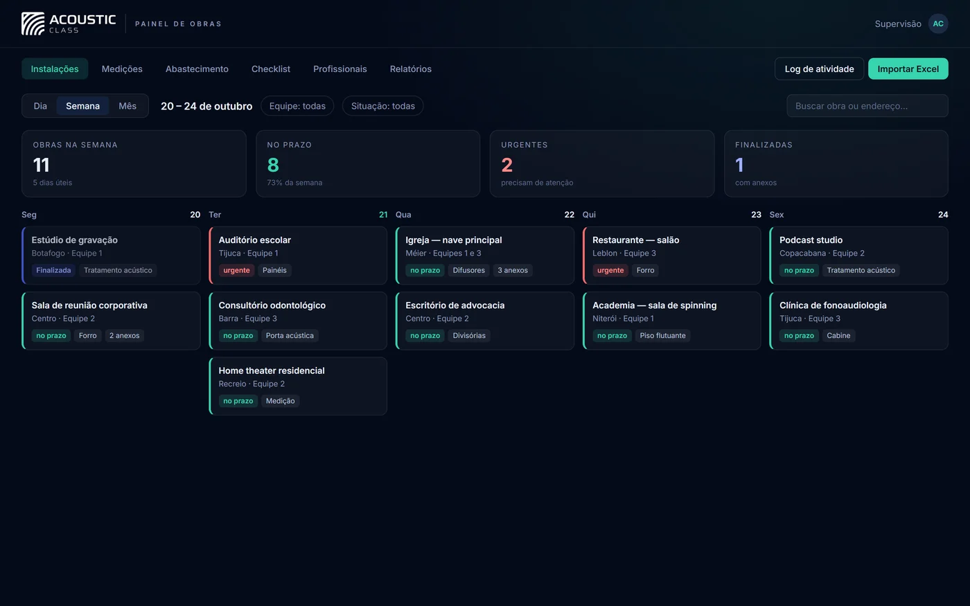
Task: Open the Equipe: todas filter
Action: coord(297,106)
